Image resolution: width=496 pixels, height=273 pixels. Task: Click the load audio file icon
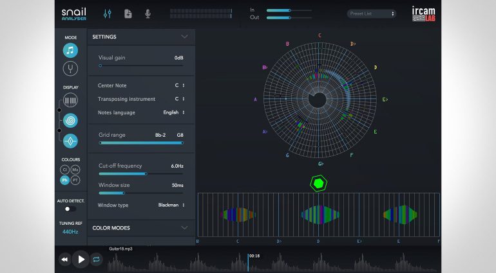coord(128,13)
